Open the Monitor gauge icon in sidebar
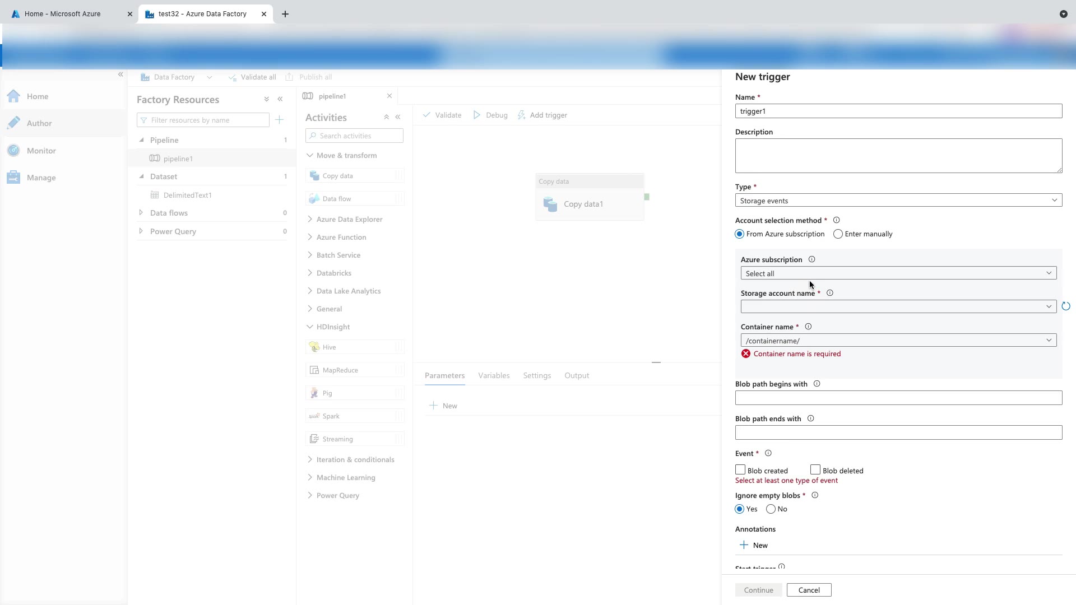The width and height of the screenshot is (1076, 605). 14,150
